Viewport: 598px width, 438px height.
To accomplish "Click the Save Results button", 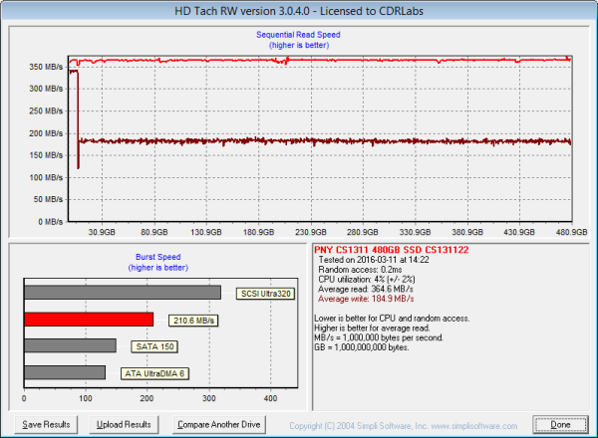I will (x=47, y=424).
